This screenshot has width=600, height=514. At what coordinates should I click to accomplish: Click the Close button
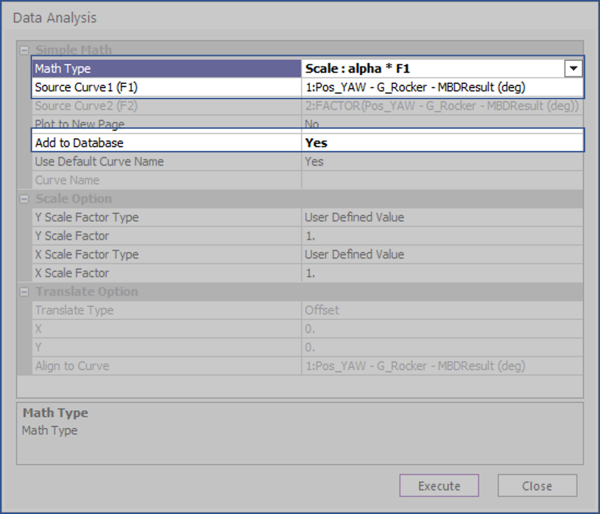[536, 485]
